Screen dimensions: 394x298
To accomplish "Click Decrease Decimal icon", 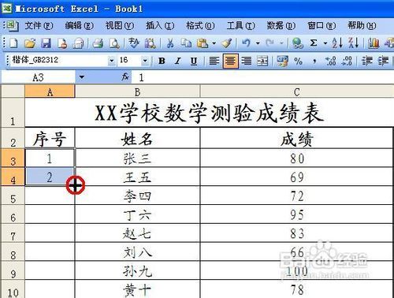I will click(x=347, y=61).
